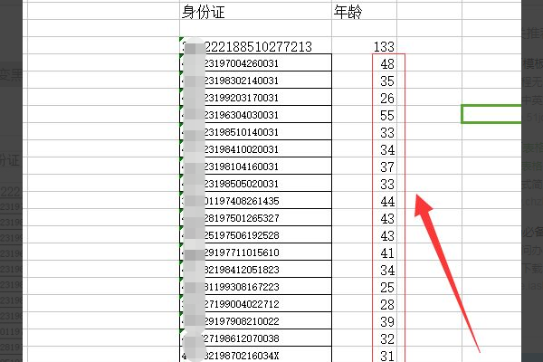Click the ID cell containing 23198410020031
The width and height of the screenshot is (543, 362).
255,148
